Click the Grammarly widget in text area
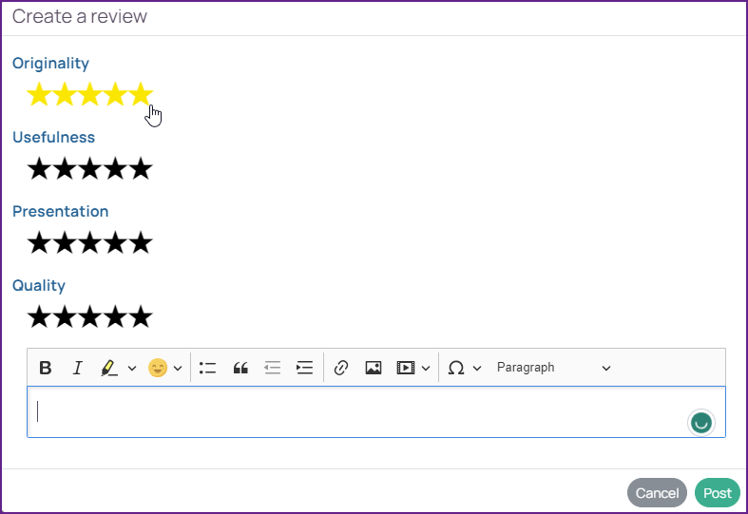Image resolution: width=748 pixels, height=514 pixels. pyautogui.click(x=700, y=423)
